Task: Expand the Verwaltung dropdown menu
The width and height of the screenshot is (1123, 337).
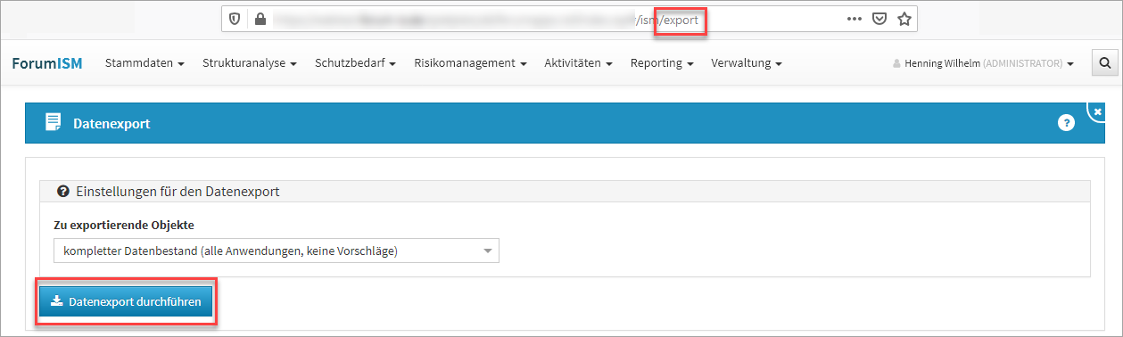Action: 747,63
